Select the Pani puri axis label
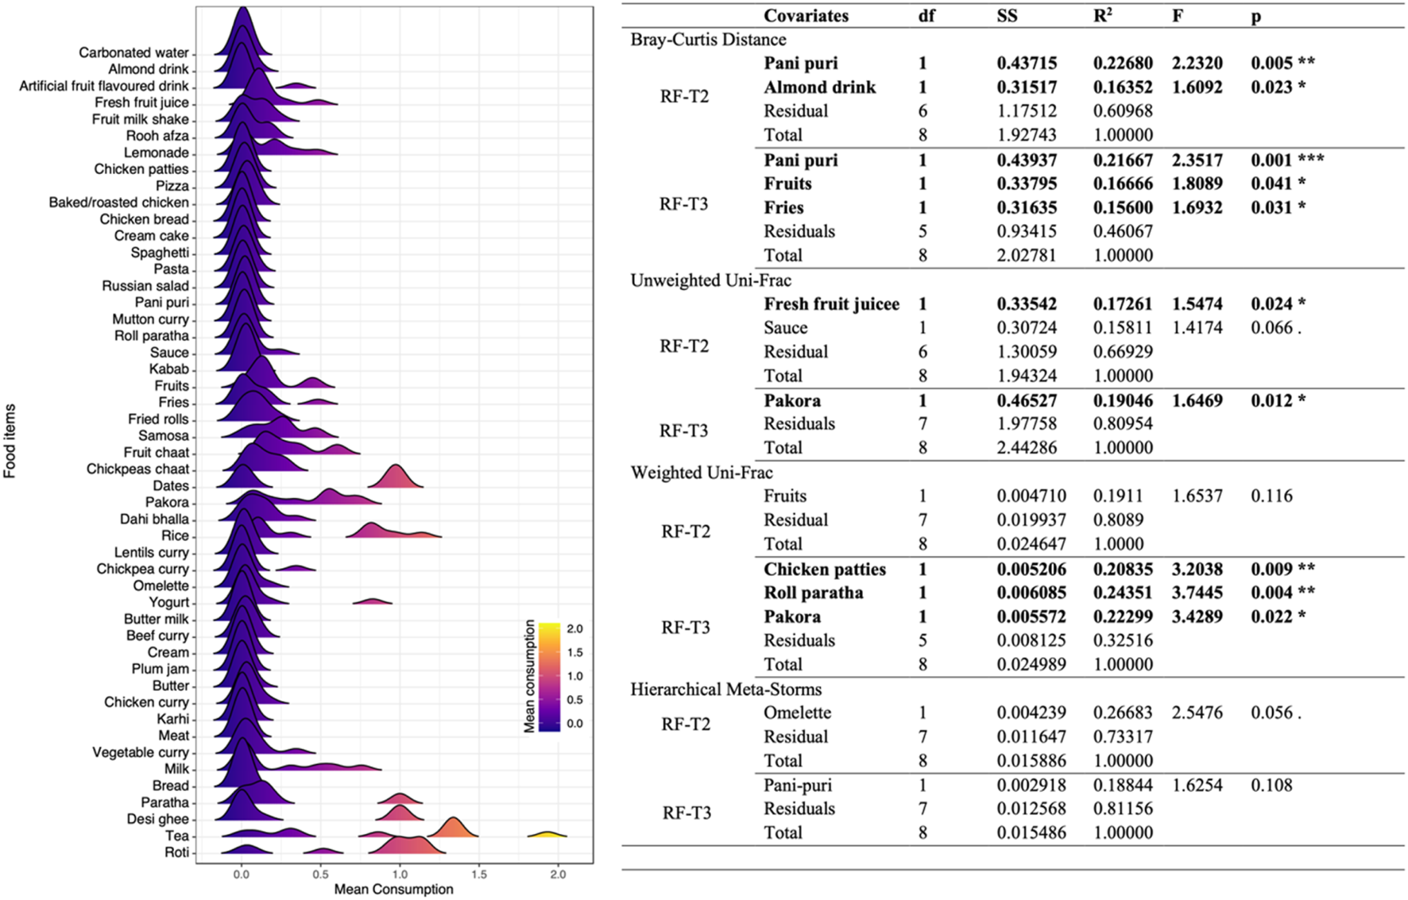Screen dimensions: 1408x900 [x=163, y=302]
